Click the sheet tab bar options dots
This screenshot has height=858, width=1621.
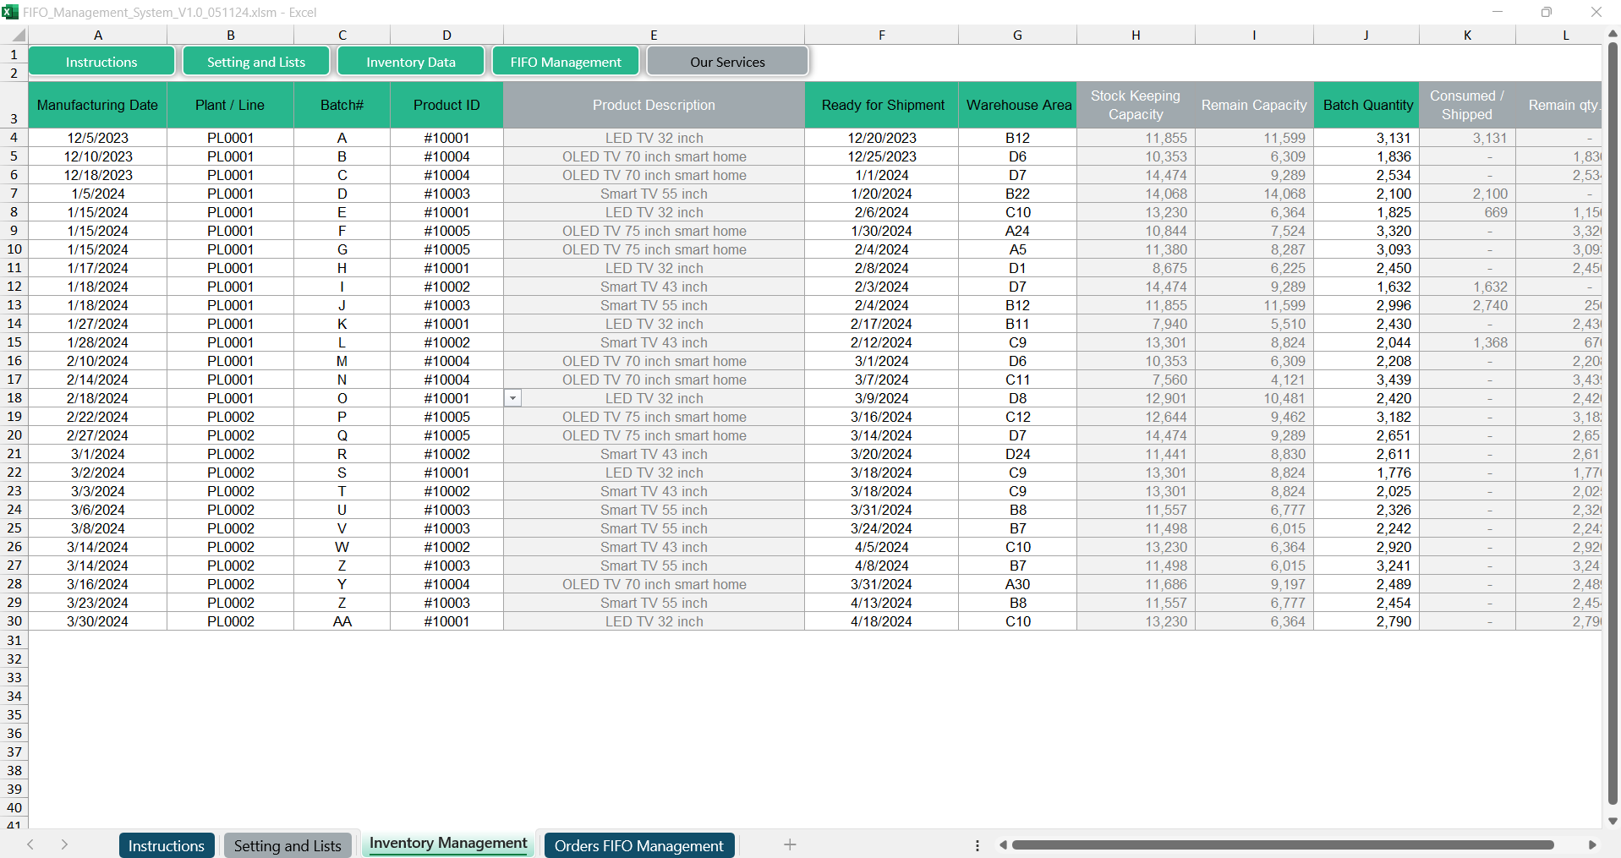(x=977, y=845)
